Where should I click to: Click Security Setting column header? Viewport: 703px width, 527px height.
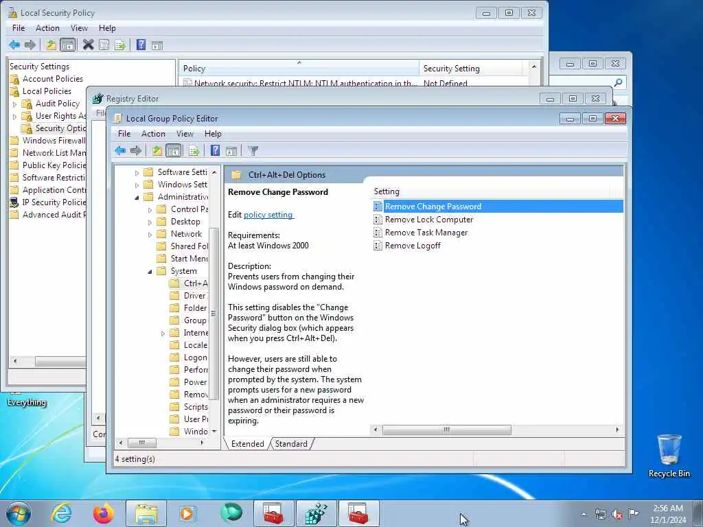(x=471, y=68)
